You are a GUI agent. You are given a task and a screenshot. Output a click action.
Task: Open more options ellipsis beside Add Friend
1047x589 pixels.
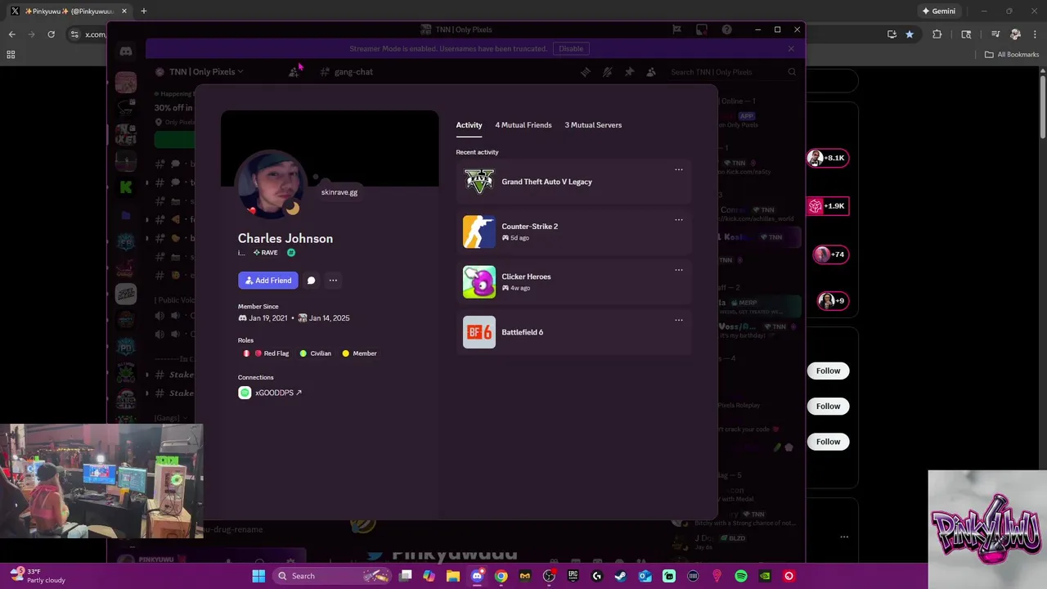click(x=333, y=281)
